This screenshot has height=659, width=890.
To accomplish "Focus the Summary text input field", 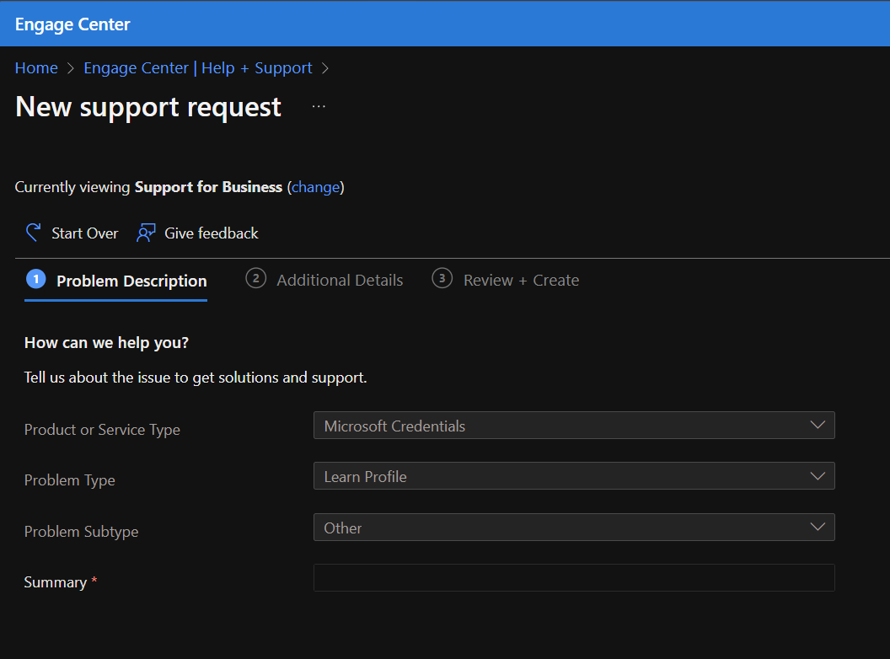I will coord(574,578).
